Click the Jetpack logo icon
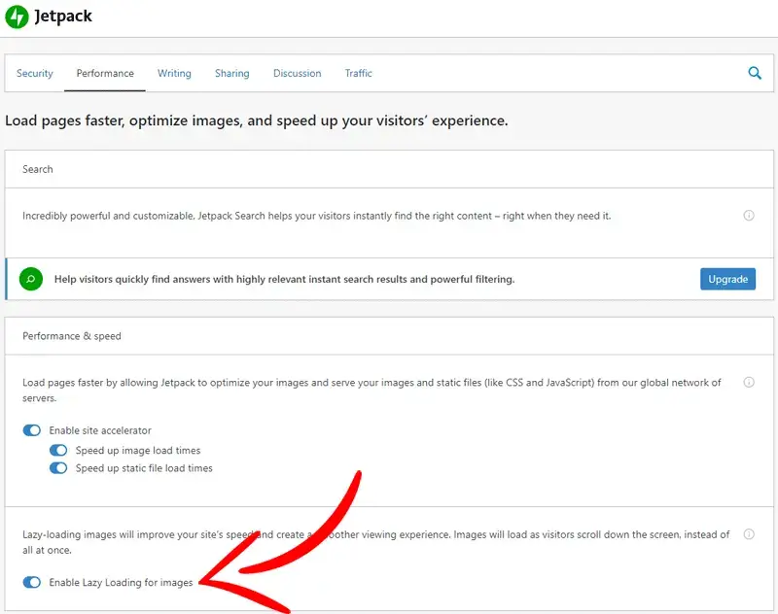Viewport: 778px width, 614px height. tap(17, 17)
